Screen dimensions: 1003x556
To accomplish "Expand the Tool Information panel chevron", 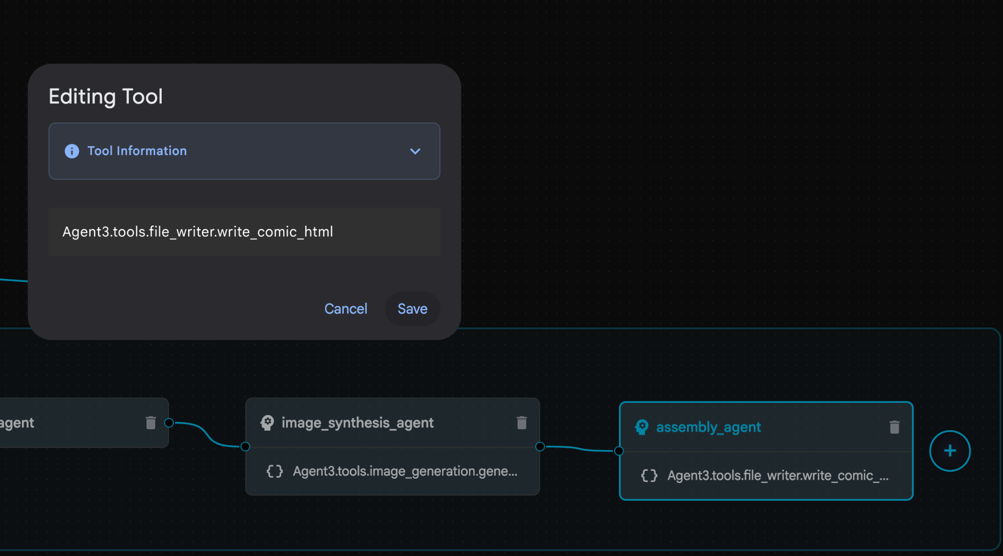I will point(415,151).
